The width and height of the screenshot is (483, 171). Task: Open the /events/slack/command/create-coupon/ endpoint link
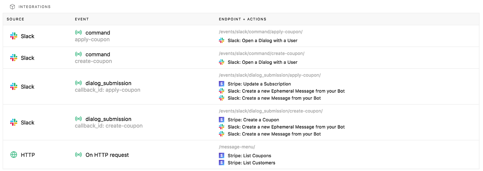[262, 53]
